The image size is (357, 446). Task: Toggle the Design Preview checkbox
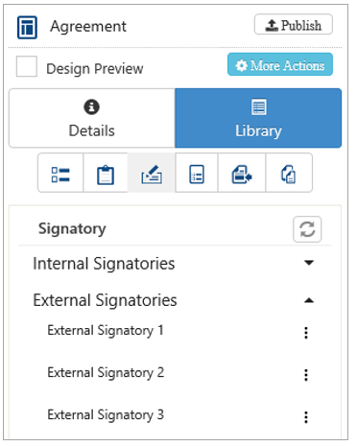pos(27,67)
